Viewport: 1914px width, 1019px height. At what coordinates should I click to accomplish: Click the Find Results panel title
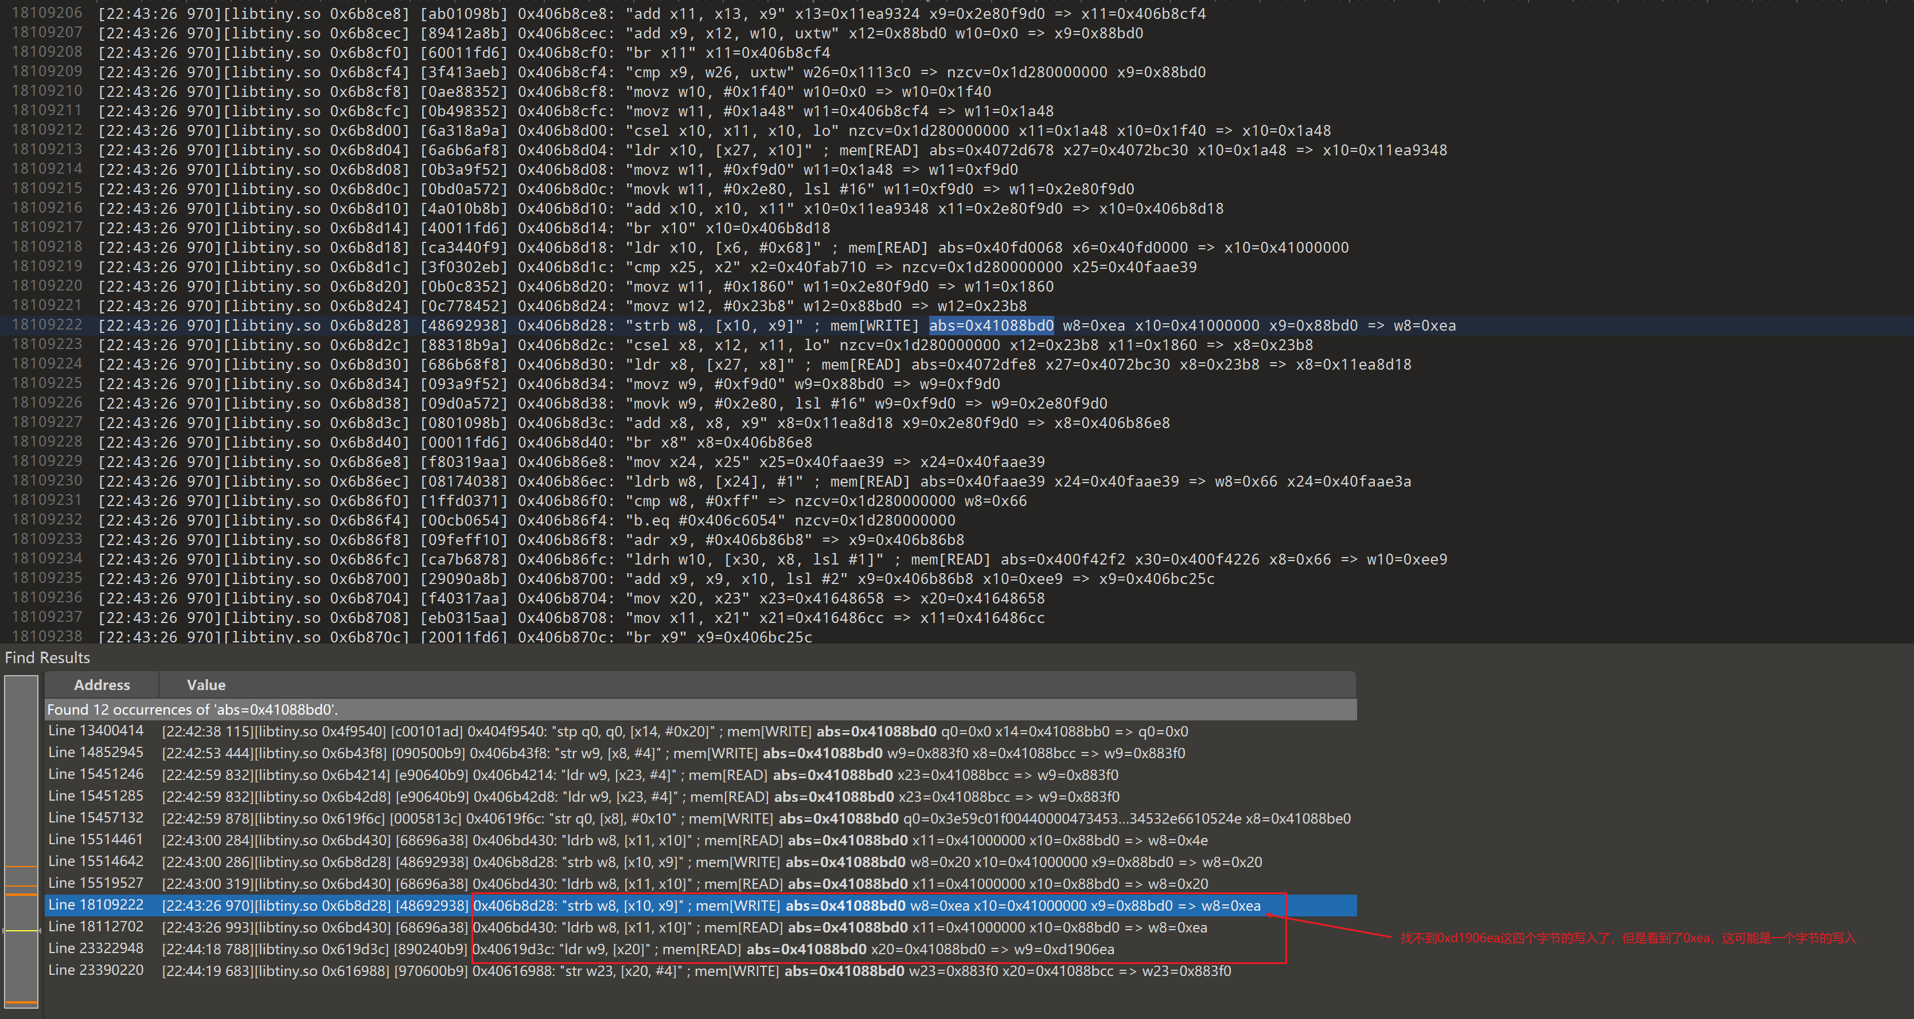pyautogui.click(x=48, y=657)
